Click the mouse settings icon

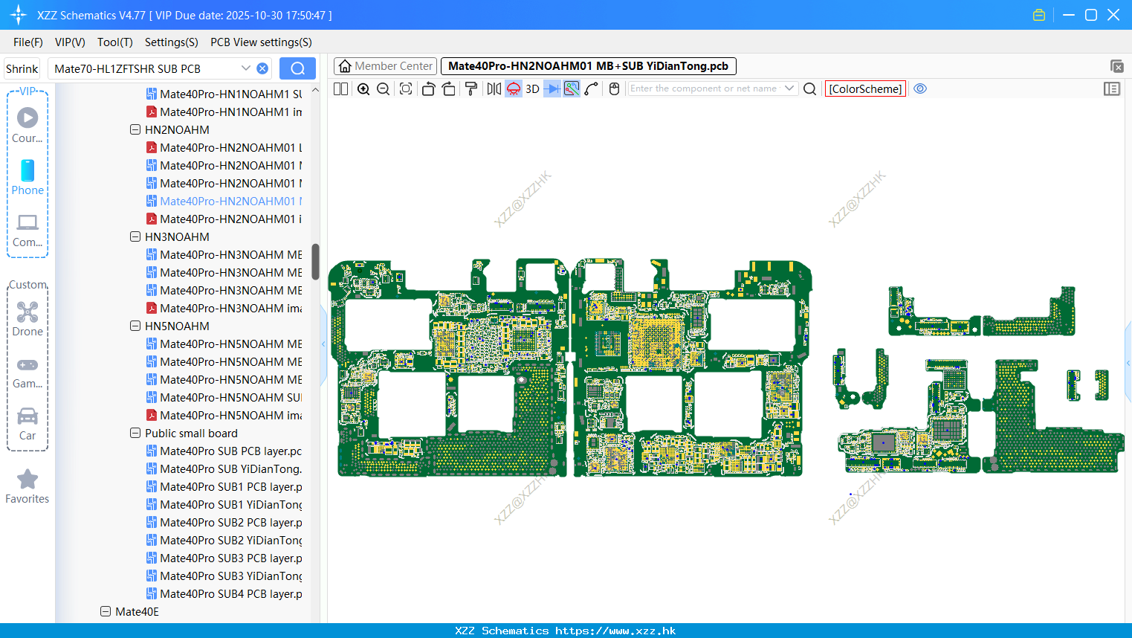pos(614,88)
